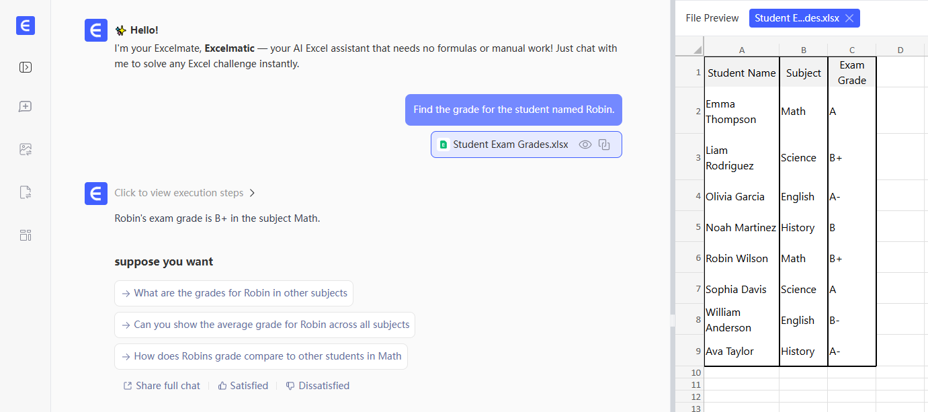Open the file conversion sidebar icon
The height and width of the screenshot is (412, 928).
point(26,193)
